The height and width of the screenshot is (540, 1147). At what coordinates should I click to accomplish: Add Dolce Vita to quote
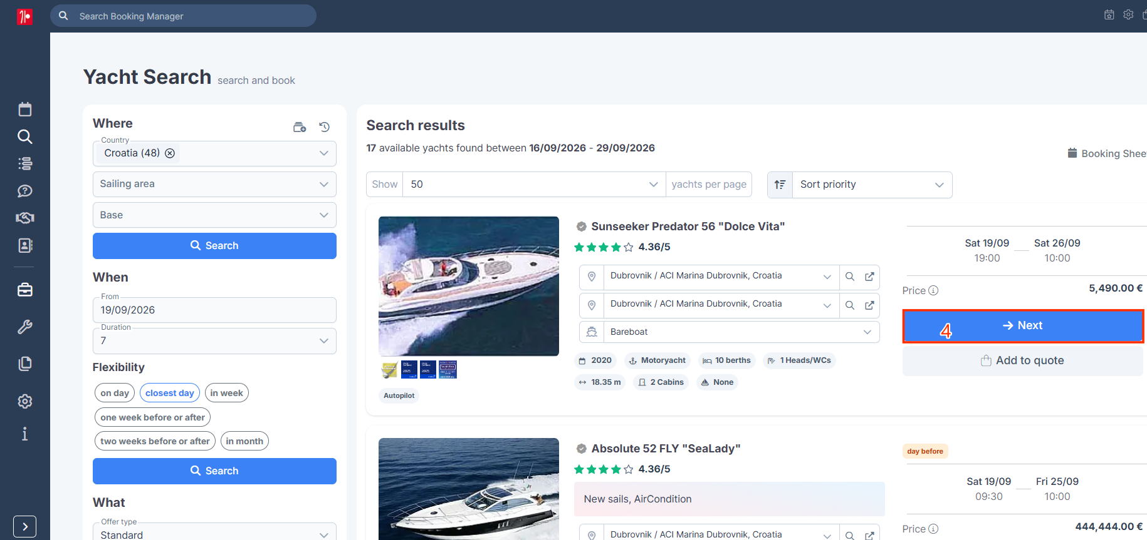1023,360
